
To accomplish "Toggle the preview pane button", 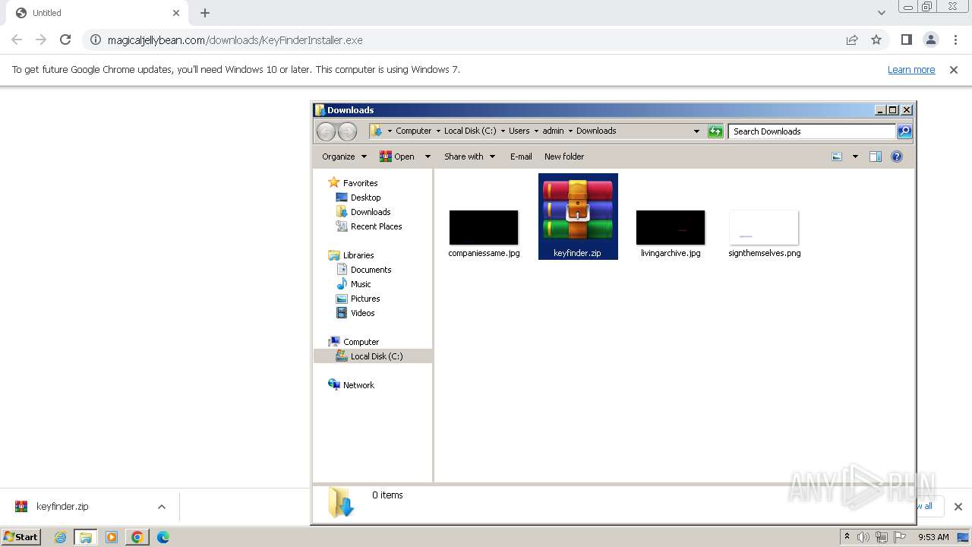I will (x=876, y=157).
